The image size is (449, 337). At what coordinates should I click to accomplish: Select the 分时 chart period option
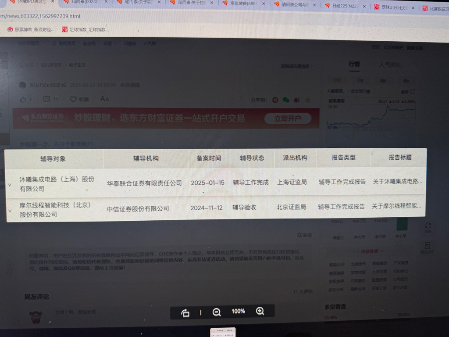[x=337, y=80]
